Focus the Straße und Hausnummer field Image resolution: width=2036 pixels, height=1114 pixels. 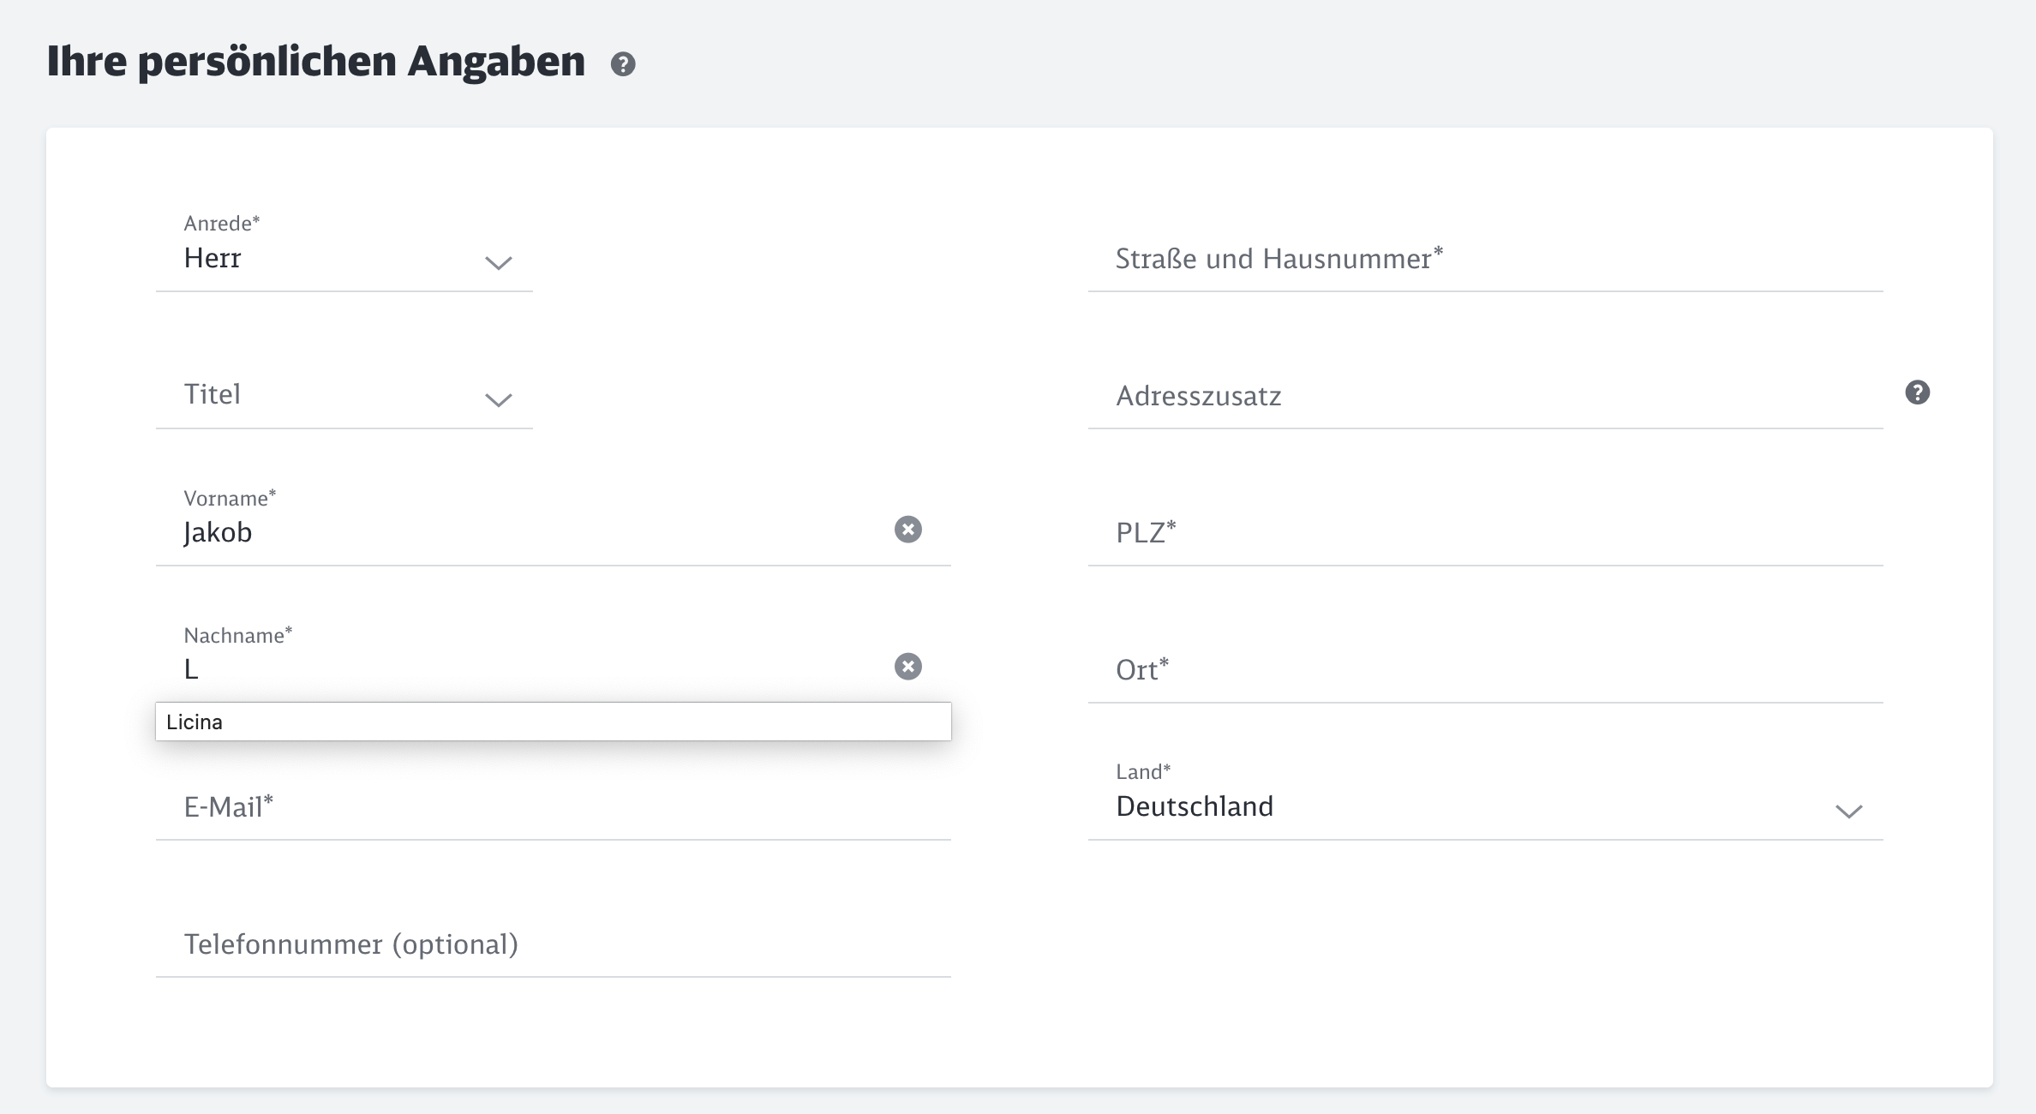click(x=1484, y=259)
